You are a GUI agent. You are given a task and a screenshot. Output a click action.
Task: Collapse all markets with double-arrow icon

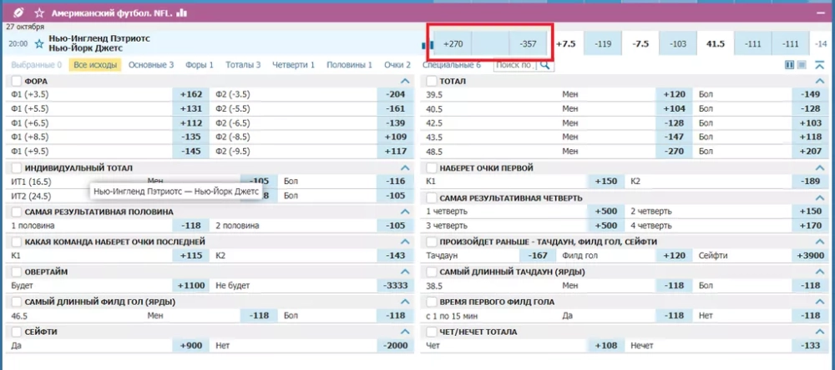(x=819, y=65)
